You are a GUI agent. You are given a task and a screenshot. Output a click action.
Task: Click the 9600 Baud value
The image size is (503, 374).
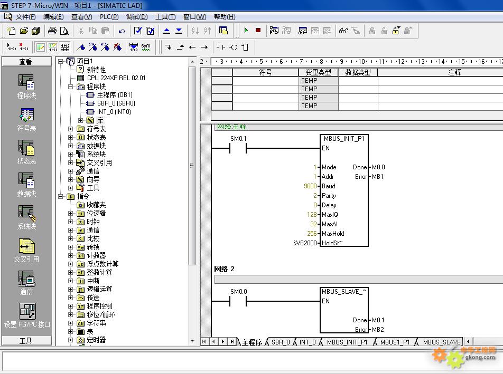[310, 186]
